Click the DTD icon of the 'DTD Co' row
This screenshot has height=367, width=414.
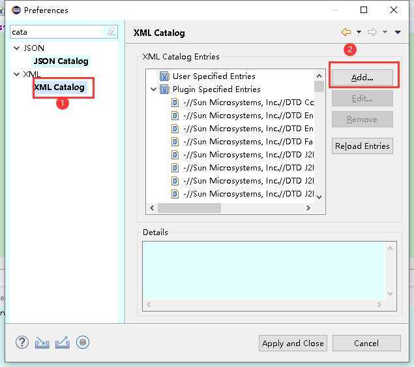[175, 103]
